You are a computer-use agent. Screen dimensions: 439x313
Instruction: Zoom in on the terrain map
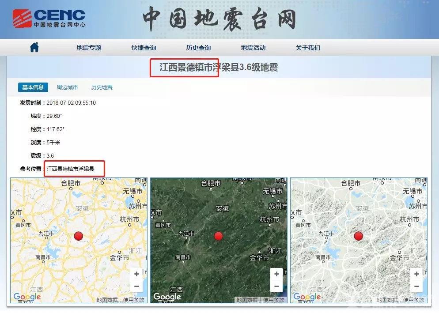click(416, 274)
